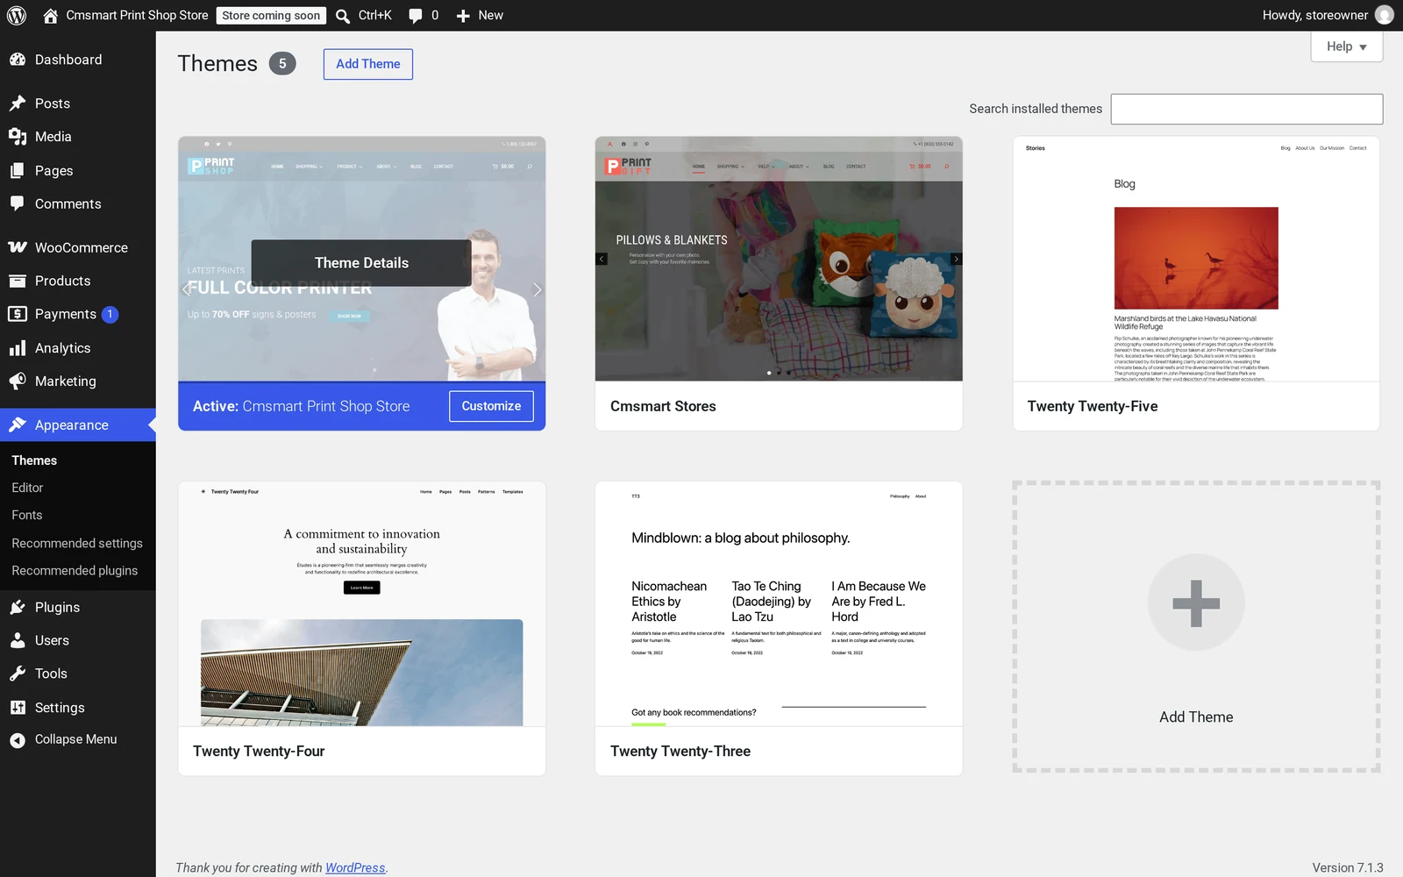1403x877 pixels.
Task: Click the Products box icon
Action: coord(18,281)
